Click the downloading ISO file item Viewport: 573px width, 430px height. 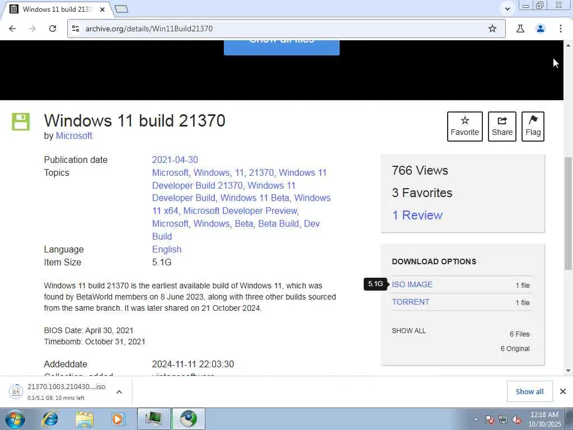point(58,391)
